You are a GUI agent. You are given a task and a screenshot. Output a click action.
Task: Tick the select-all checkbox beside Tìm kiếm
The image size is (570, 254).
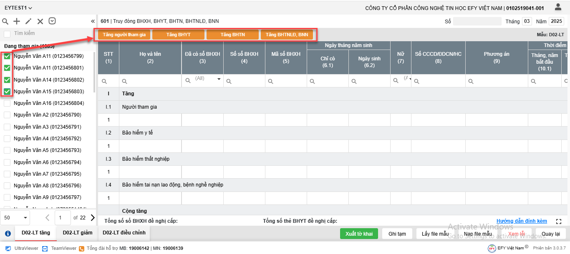click(x=7, y=34)
